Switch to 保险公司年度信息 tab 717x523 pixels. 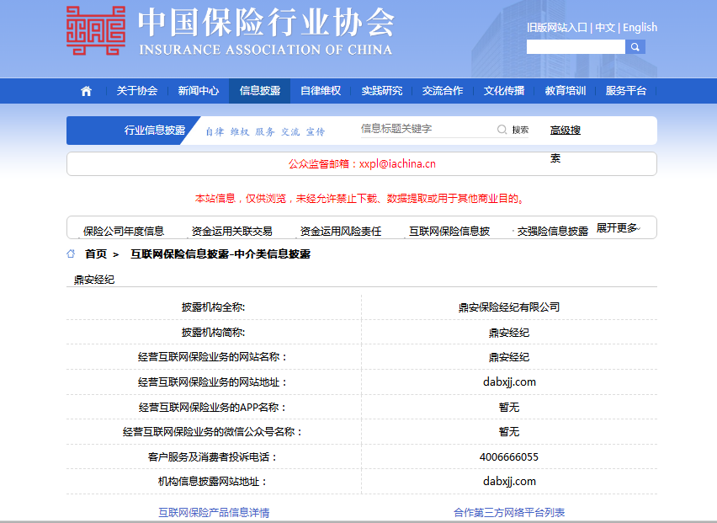click(x=124, y=231)
